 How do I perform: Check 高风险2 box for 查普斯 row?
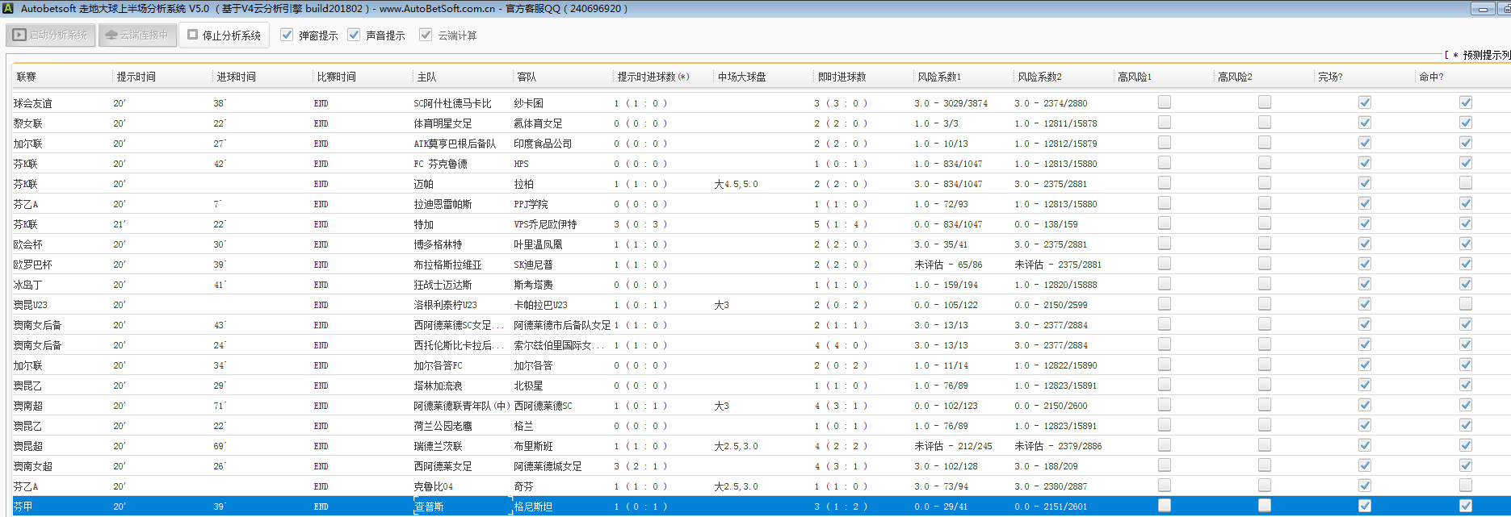tap(1264, 506)
